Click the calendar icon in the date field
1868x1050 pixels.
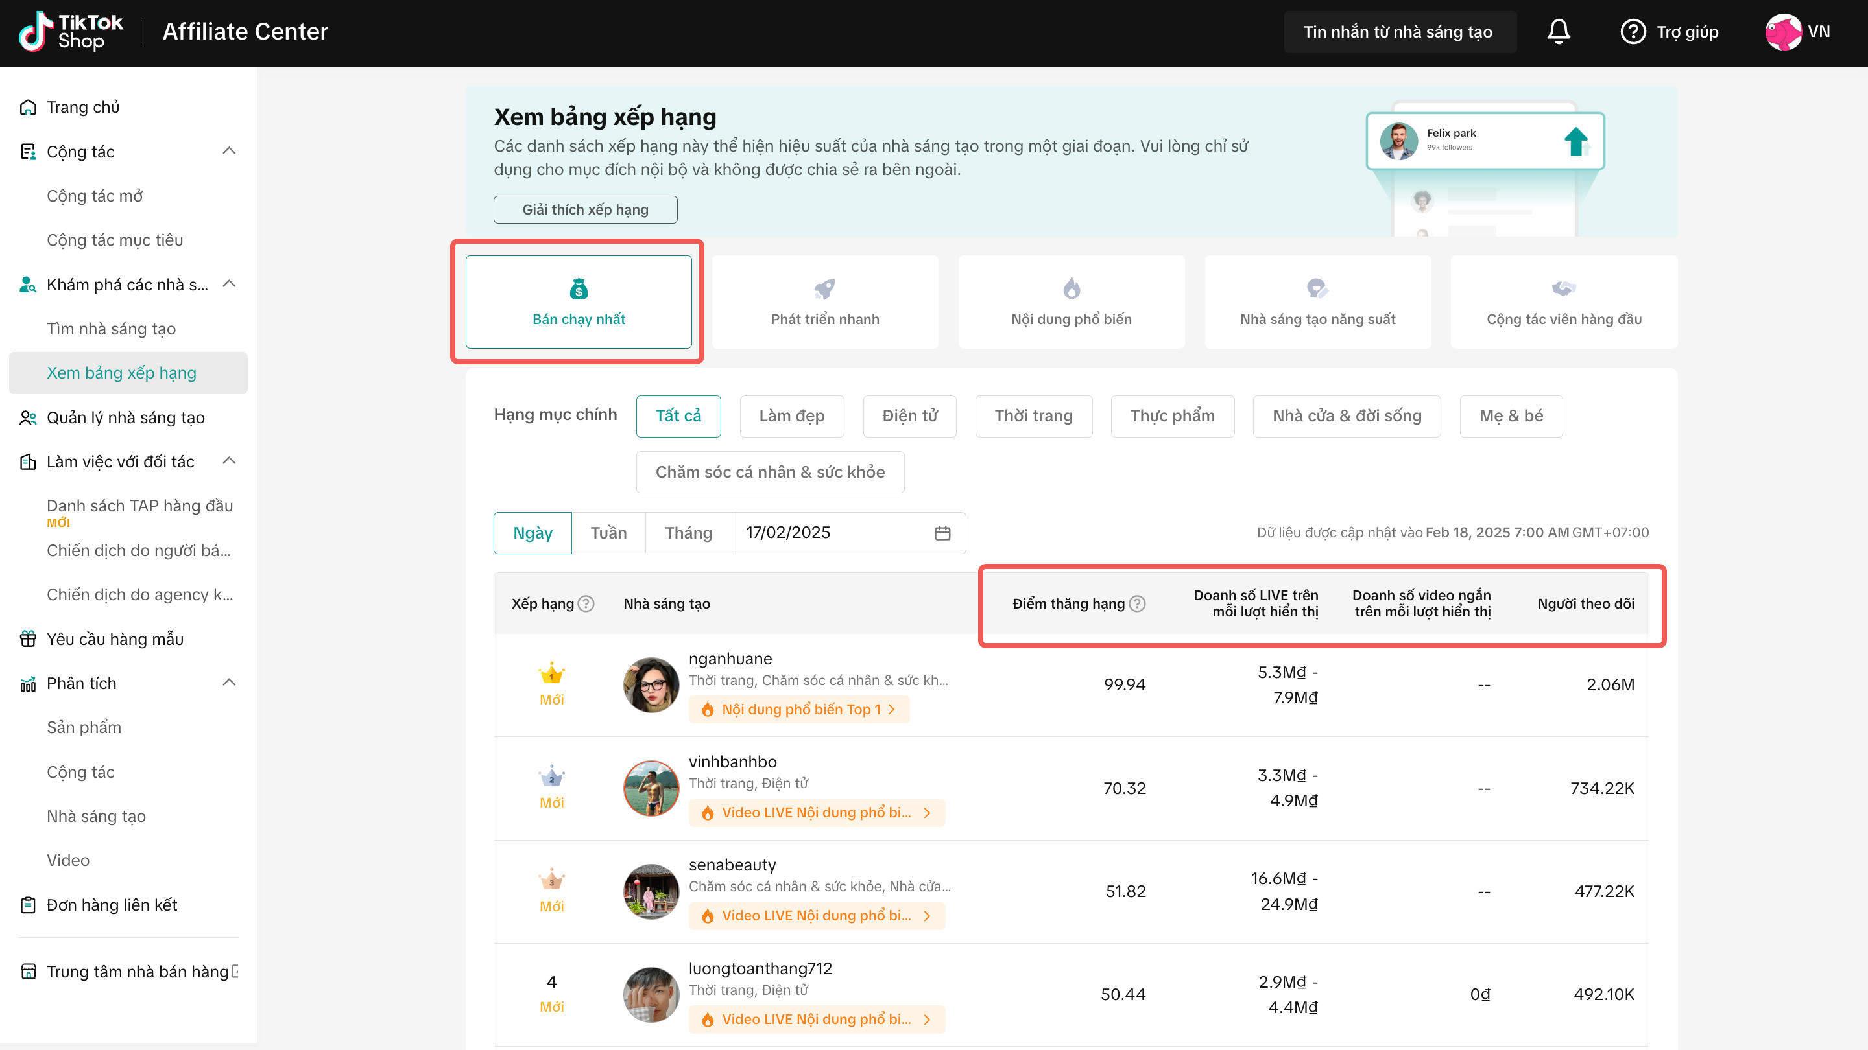[942, 533]
